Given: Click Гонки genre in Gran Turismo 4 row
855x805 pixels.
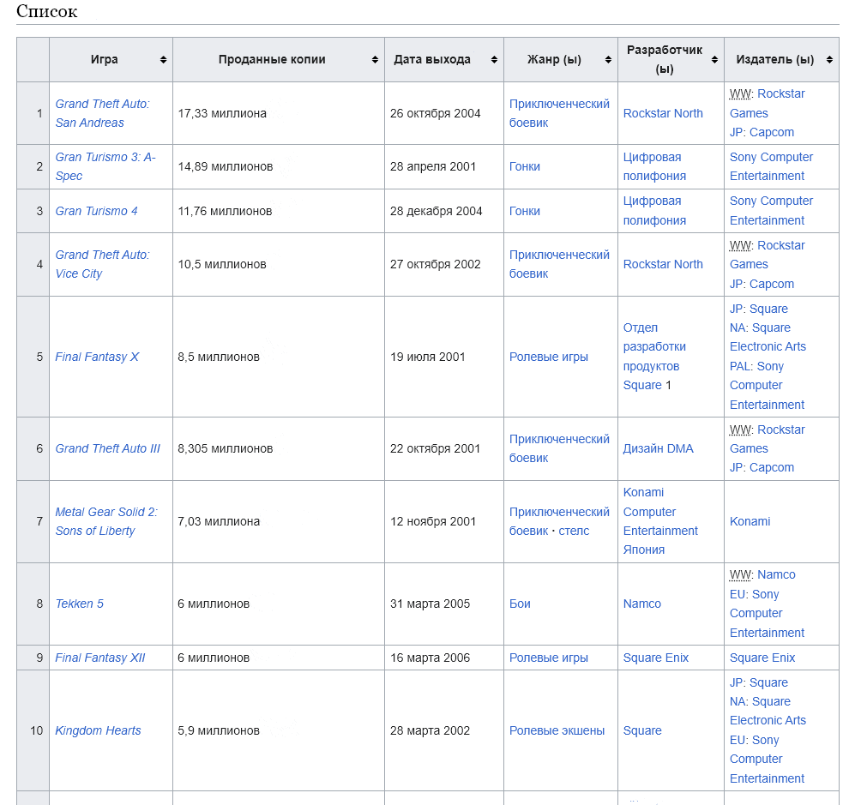Looking at the screenshot, I should [525, 212].
